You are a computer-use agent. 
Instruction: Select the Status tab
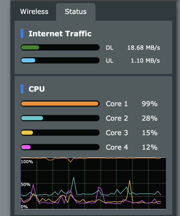(76, 12)
